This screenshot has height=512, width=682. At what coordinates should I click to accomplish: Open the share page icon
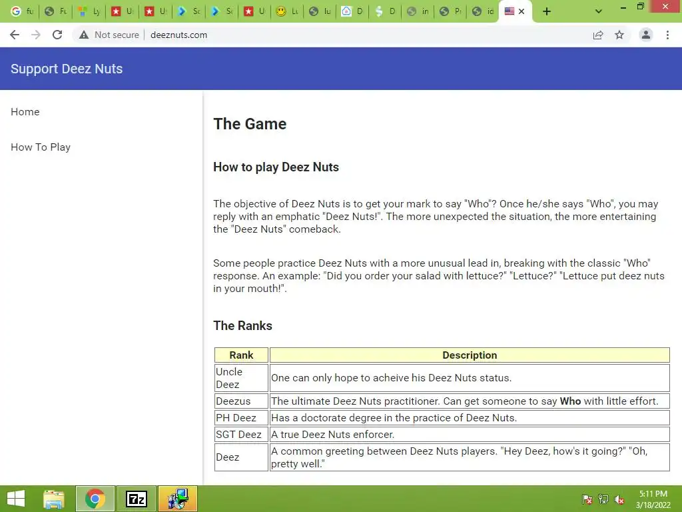click(x=598, y=35)
